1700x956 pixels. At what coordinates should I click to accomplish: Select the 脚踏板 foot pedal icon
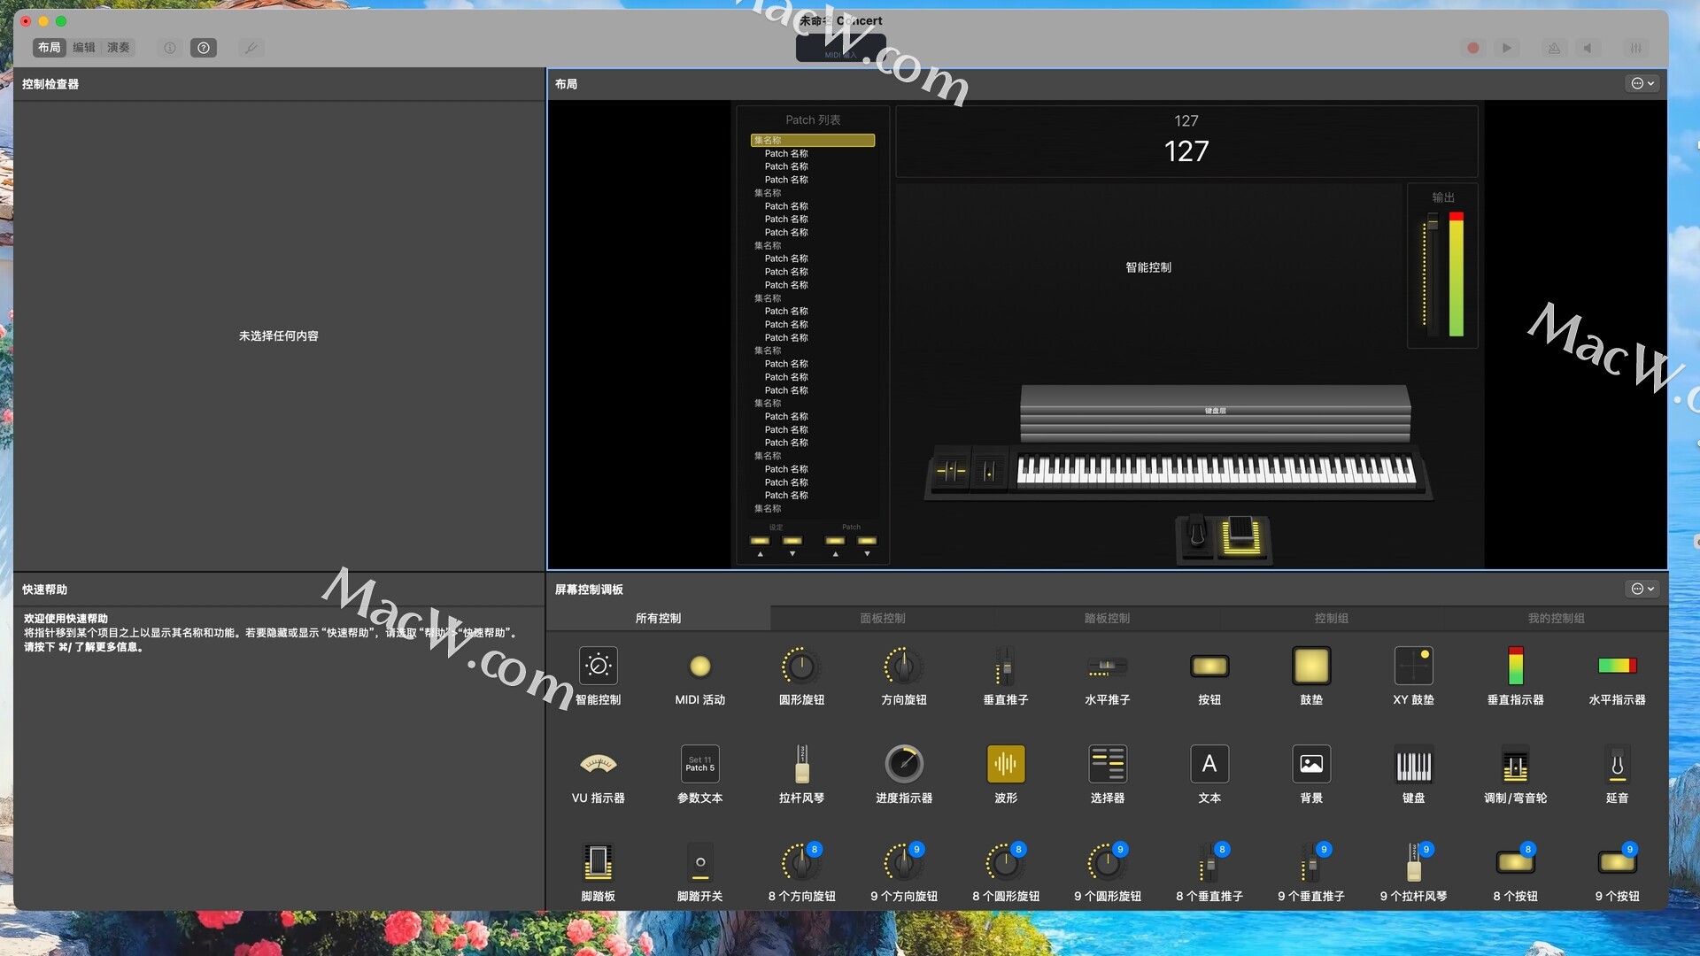(598, 862)
